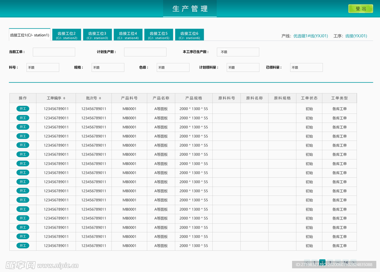Select the 本工序已生产数 field showing 不限
Image resolution: width=380 pixels, height=272 pixels.
pyautogui.click(x=238, y=52)
